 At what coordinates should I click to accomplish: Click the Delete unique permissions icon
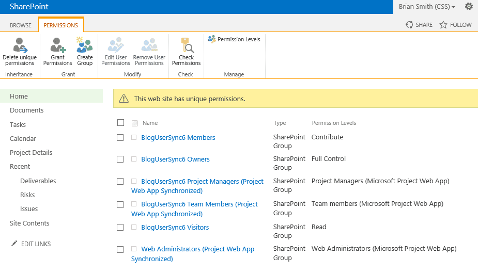tap(20, 45)
